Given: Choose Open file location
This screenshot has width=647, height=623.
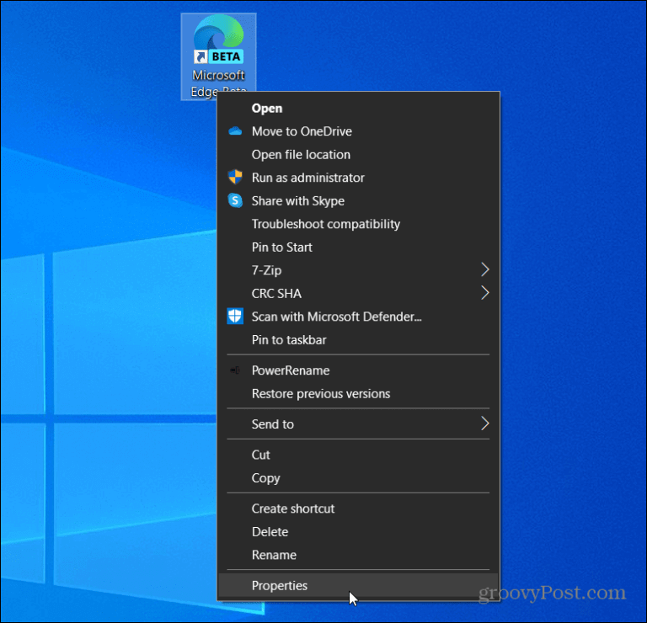Looking at the screenshot, I should coord(358,154).
